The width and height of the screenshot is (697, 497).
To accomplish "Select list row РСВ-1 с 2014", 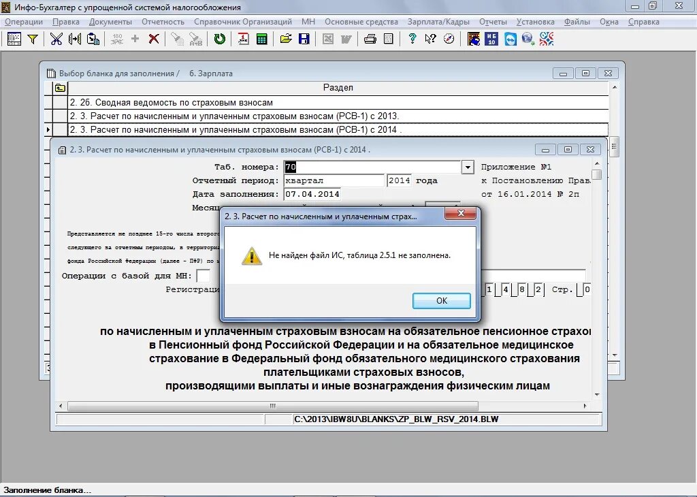I will coord(338,130).
